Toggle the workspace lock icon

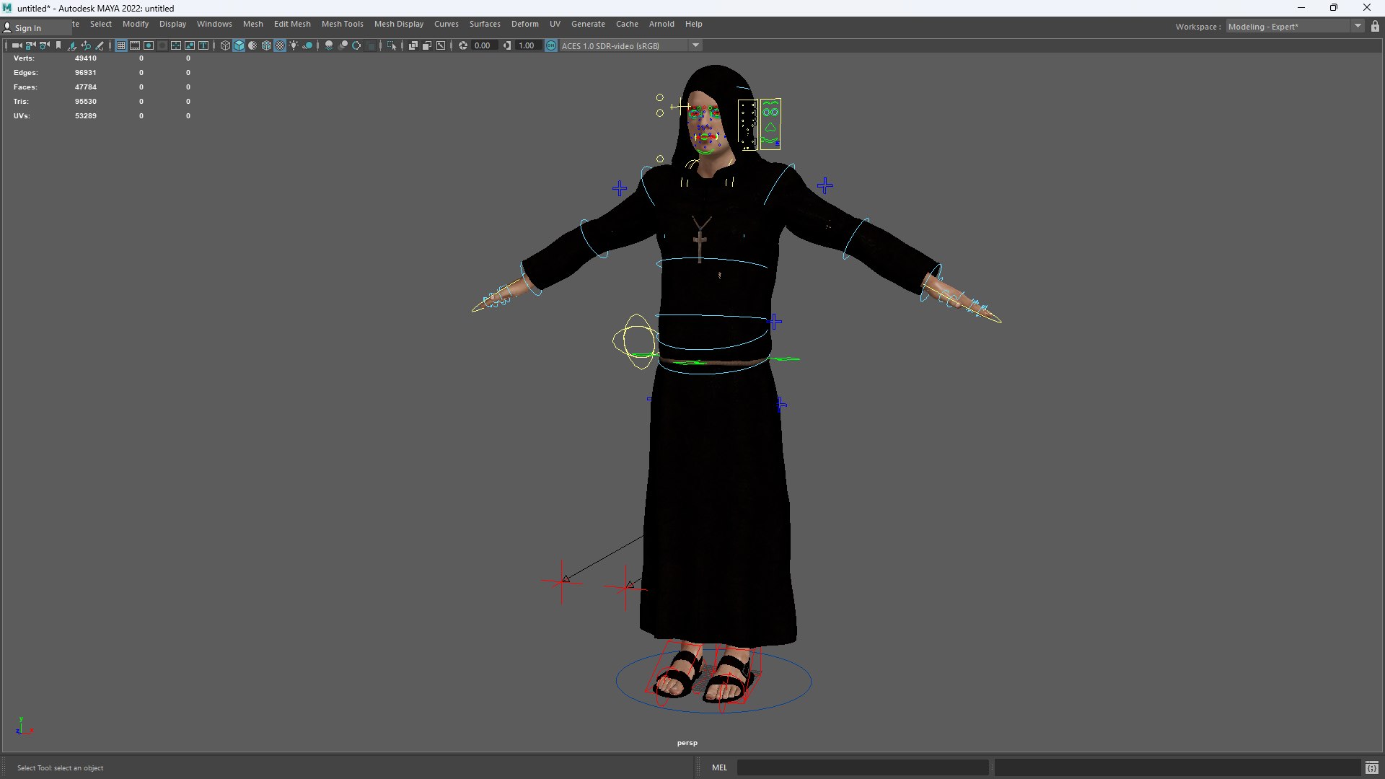point(1375,27)
